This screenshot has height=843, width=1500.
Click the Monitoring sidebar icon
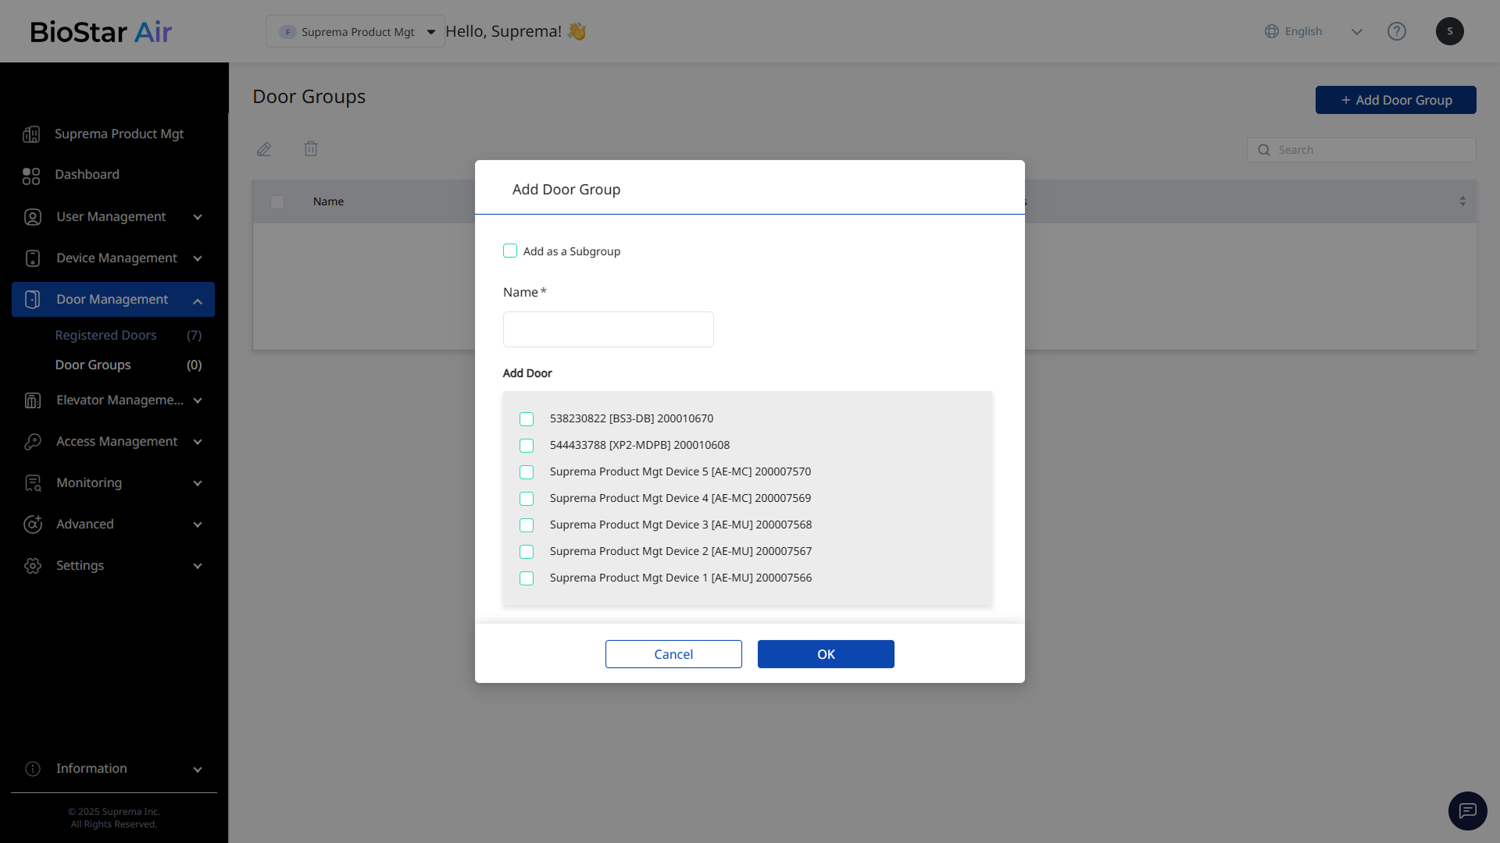[x=33, y=483]
